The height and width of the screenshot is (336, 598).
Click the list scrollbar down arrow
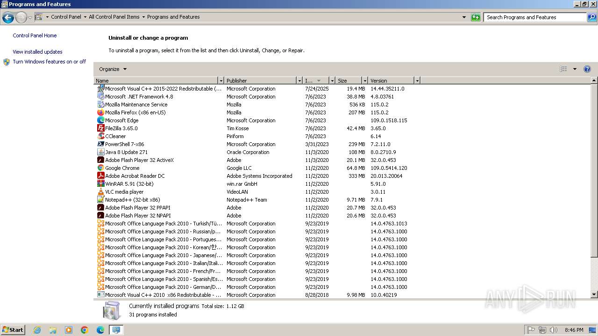[x=594, y=294]
